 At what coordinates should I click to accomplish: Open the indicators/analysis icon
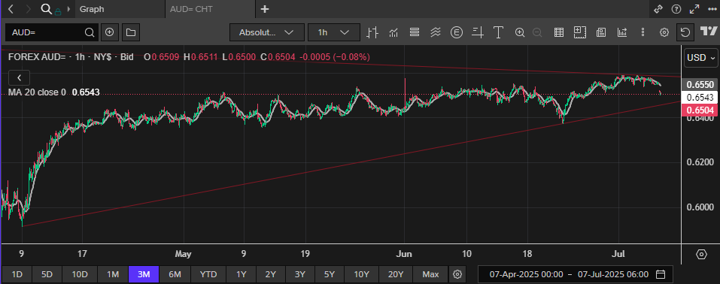tap(393, 32)
